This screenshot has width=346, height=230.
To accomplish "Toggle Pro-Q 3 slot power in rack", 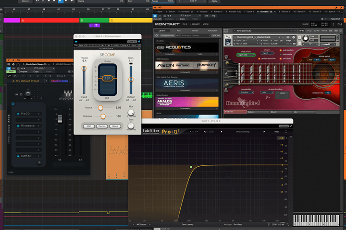I will click(x=18, y=114).
